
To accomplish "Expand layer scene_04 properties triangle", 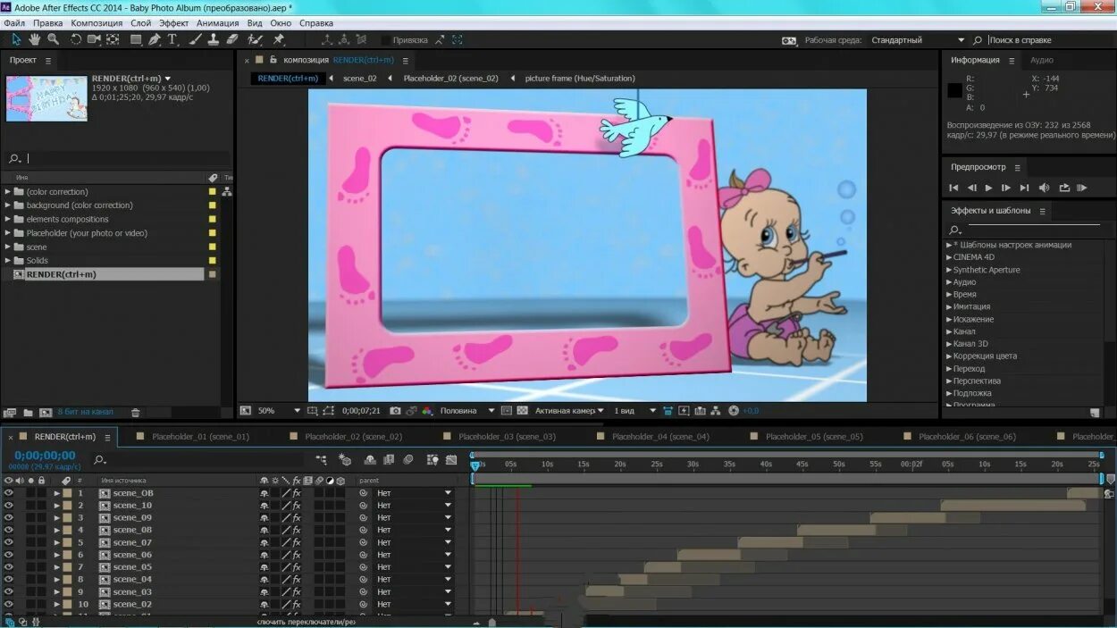I will click(x=57, y=580).
